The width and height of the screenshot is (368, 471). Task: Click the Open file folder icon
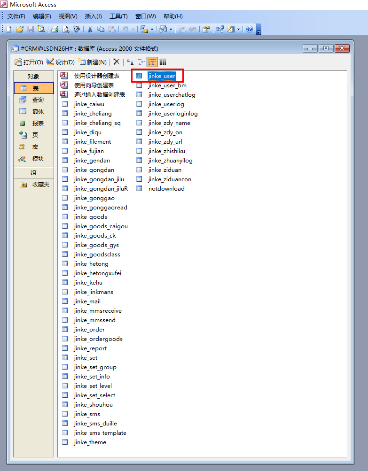(20, 29)
